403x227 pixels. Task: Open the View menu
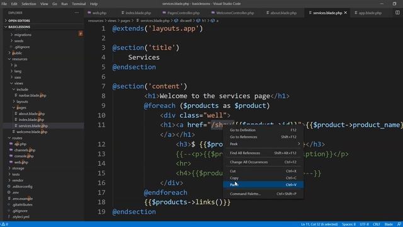(x=44, y=4)
